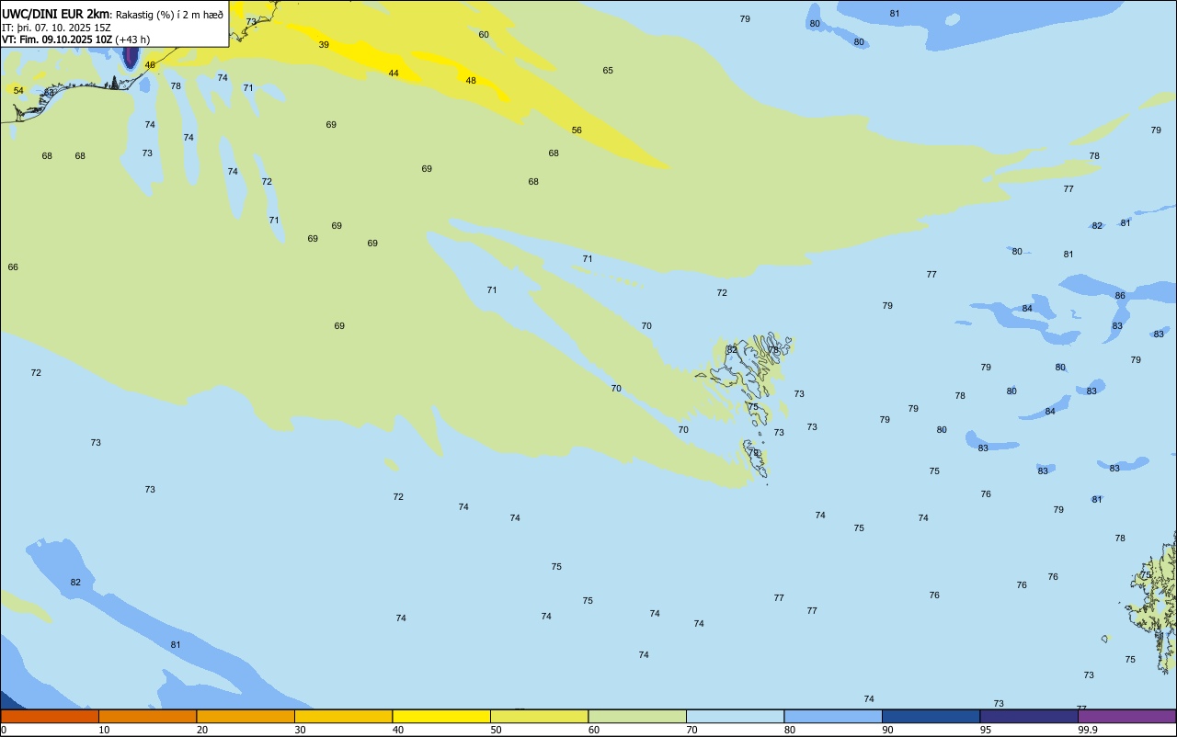Click the humidity value 65 on the map
The image size is (1177, 737).
(x=608, y=71)
